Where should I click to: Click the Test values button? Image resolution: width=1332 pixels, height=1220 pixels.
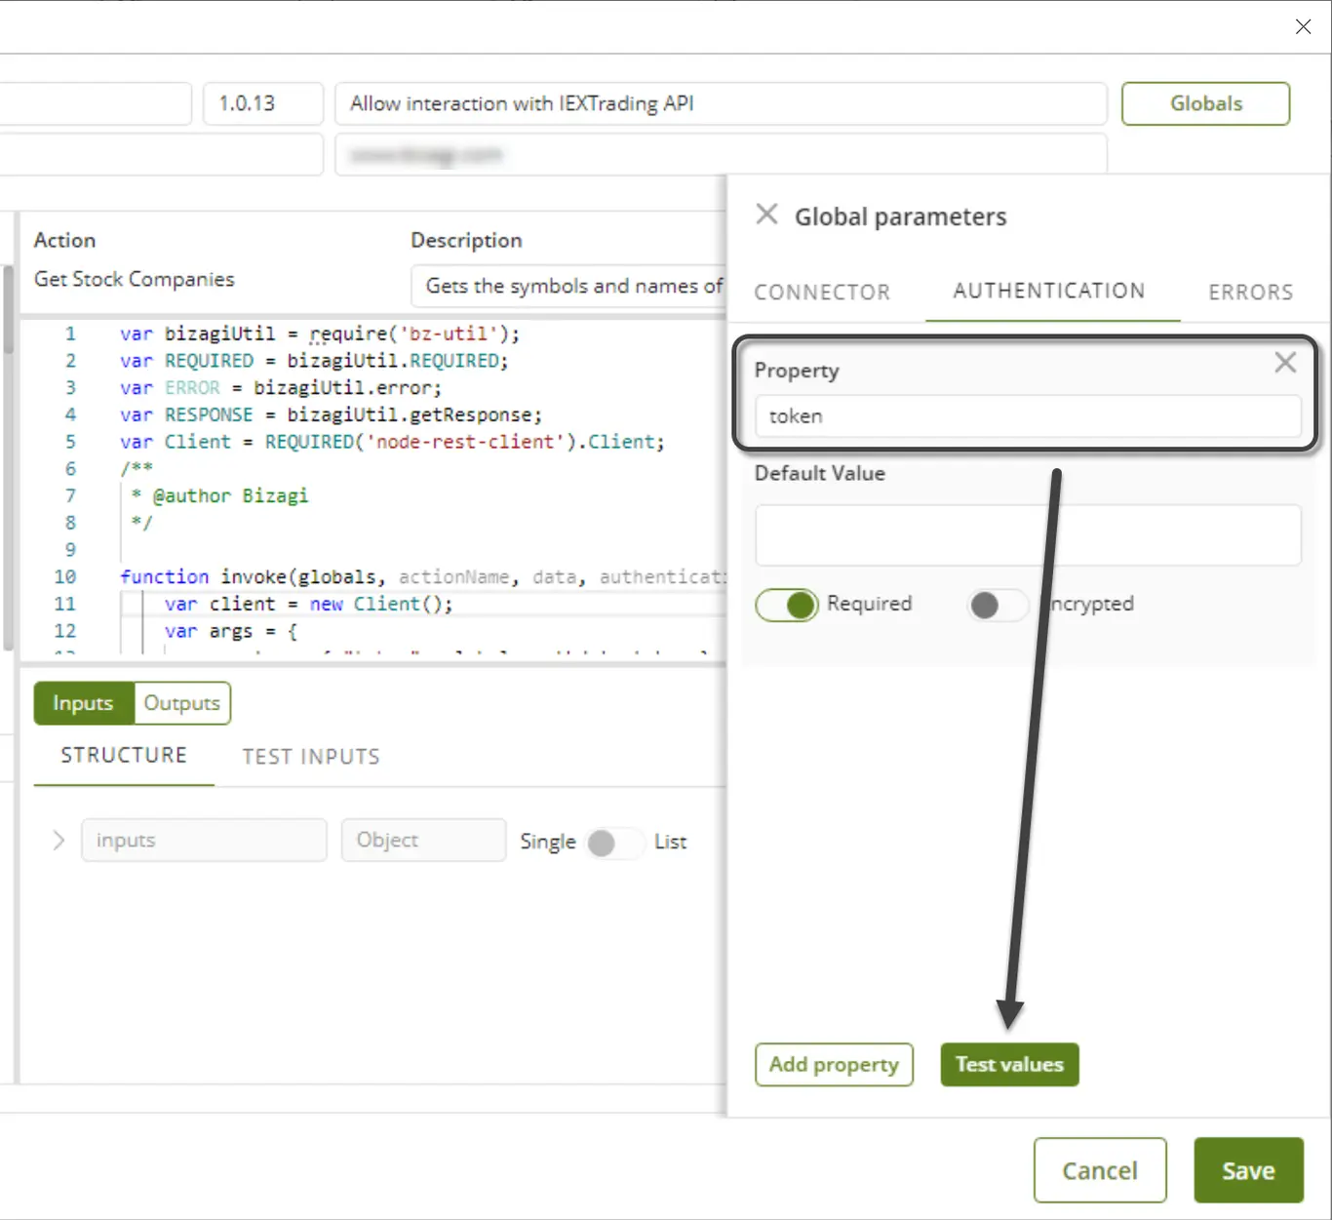1009,1064
